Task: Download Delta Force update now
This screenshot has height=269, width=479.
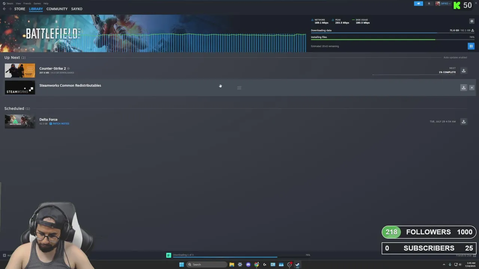Action: coord(463,121)
